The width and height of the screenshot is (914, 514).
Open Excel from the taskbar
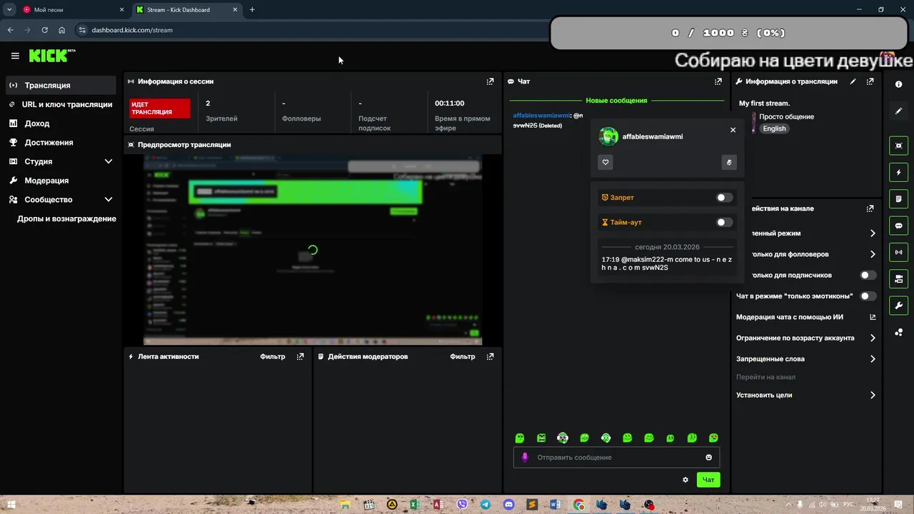click(415, 505)
